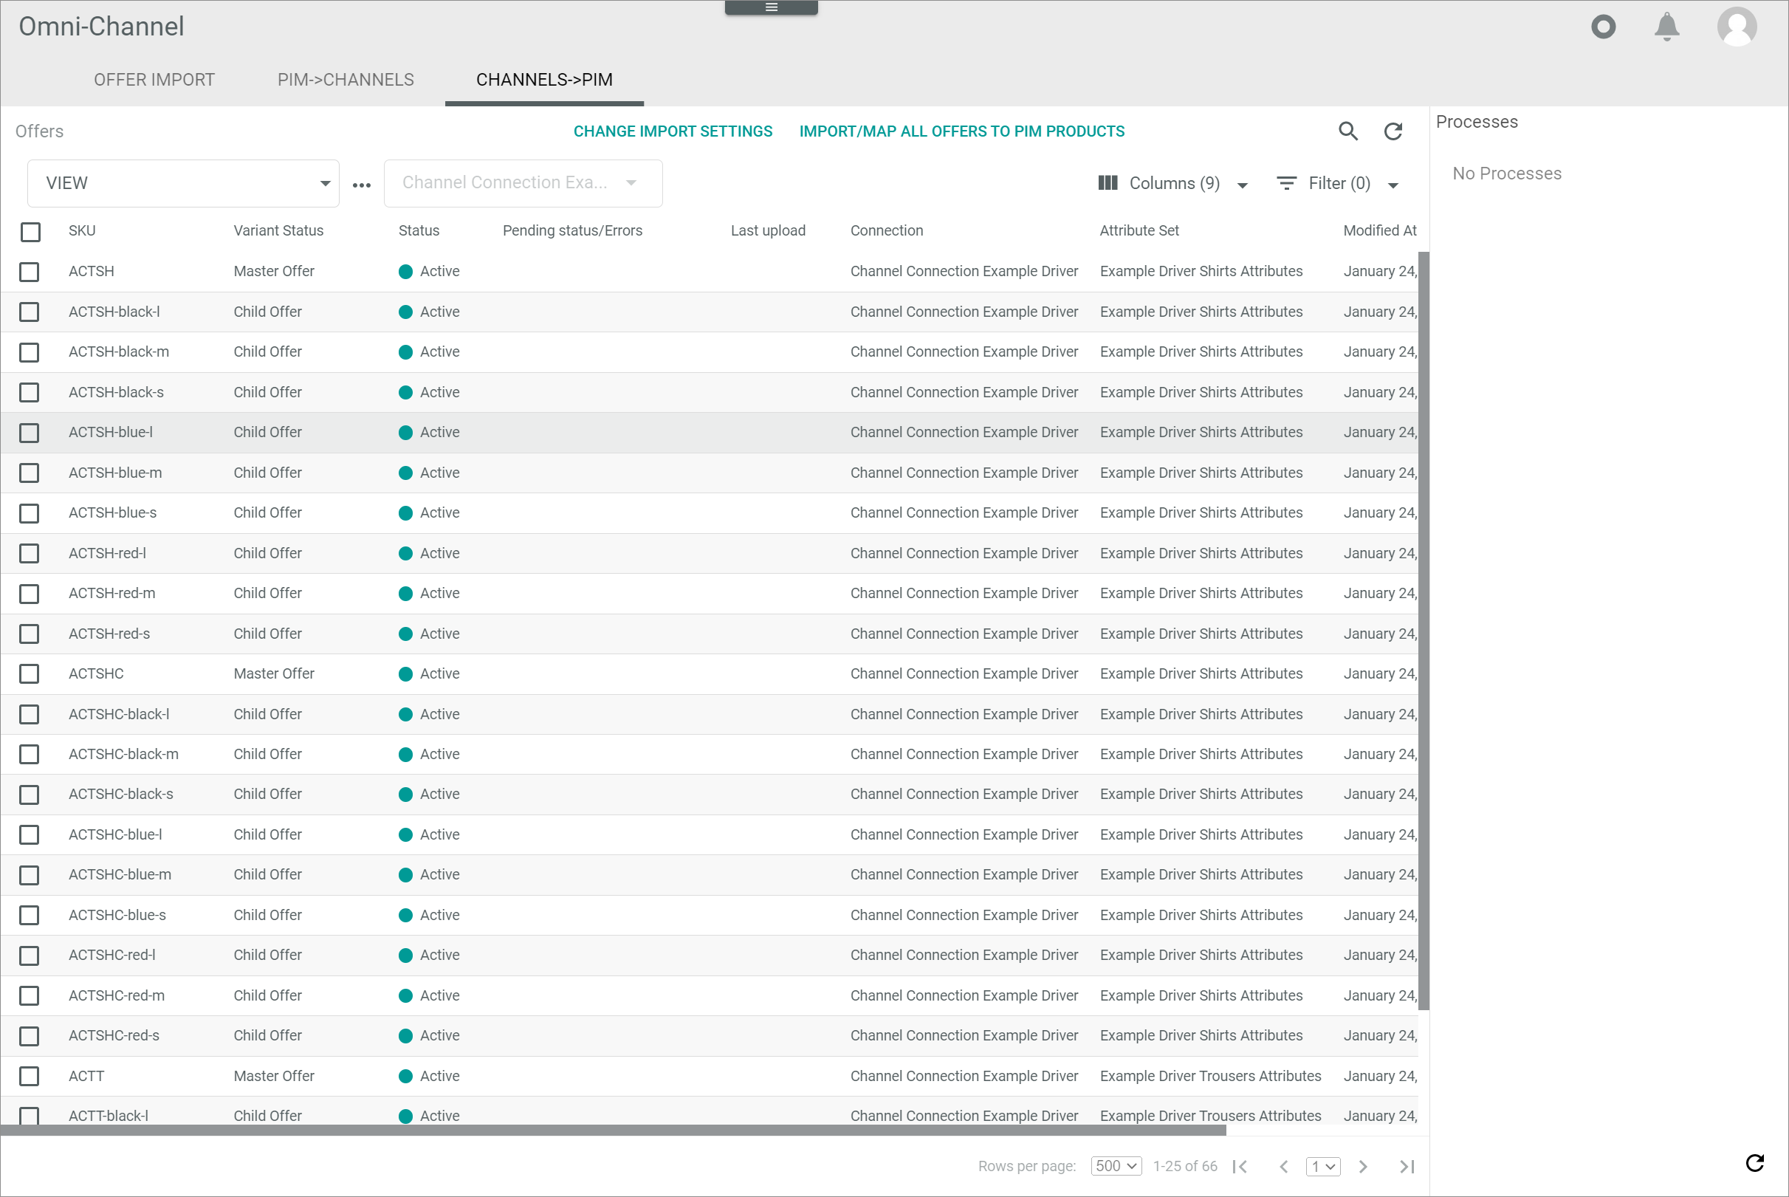
Task: Click the 1-25 of 66 pagination text
Action: [x=1184, y=1167]
